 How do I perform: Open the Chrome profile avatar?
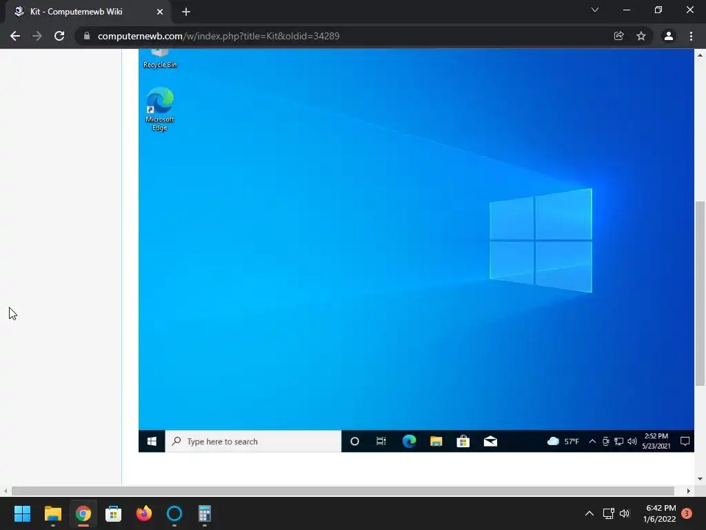point(669,36)
